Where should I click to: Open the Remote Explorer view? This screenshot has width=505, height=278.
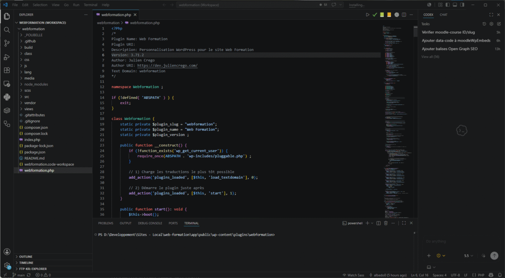tap(7, 84)
